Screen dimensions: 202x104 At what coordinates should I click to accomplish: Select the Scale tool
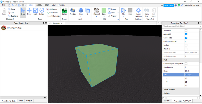coord(35,12)
